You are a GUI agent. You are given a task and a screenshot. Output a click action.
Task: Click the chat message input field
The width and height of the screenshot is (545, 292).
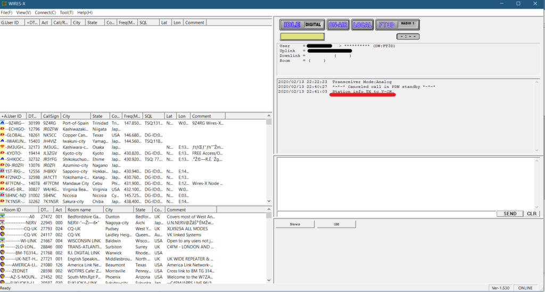tap(386, 214)
